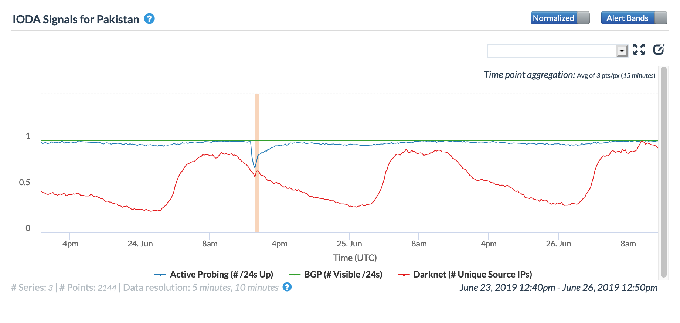
Task: Click the green BGP legend marker
Action: point(295,275)
